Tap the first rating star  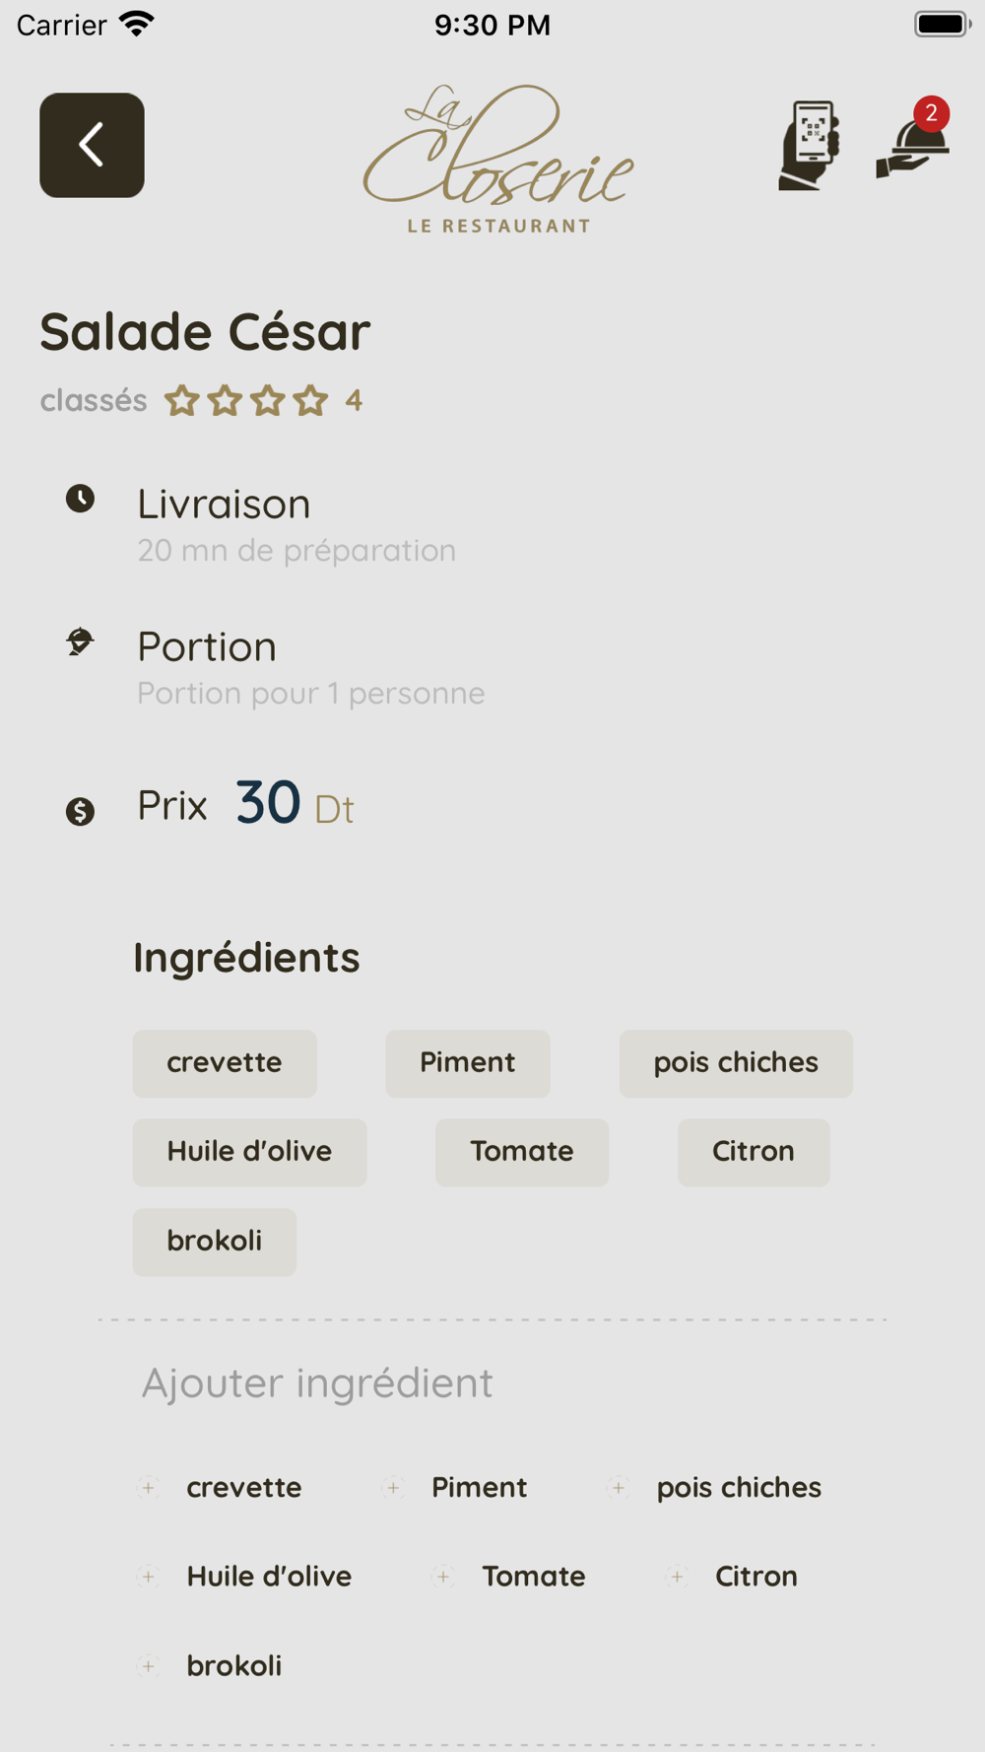182,400
